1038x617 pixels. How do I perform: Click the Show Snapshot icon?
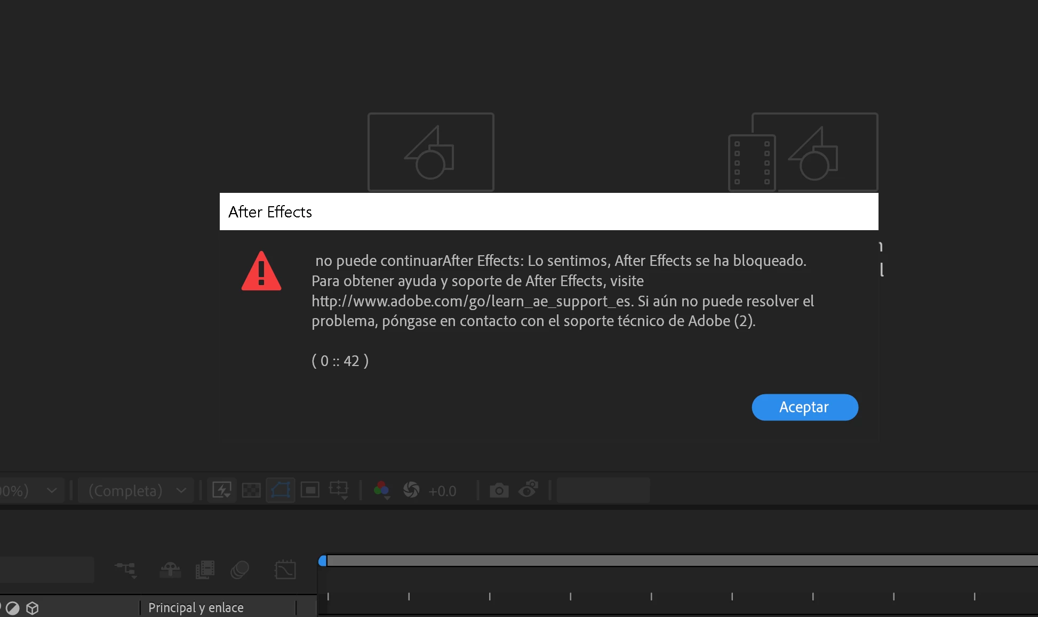528,490
